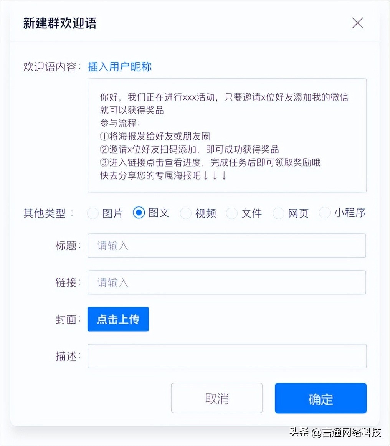Screen dimensions: 390x446
Task: Select the 文件 type radio button
Action: tap(232, 213)
